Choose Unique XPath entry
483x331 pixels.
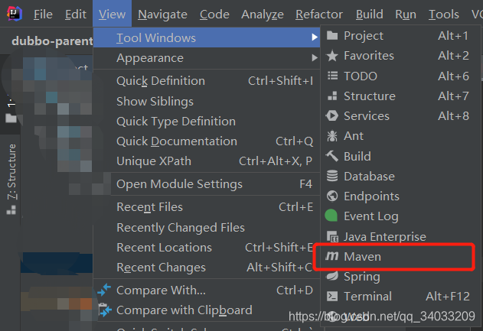(207, 161)
